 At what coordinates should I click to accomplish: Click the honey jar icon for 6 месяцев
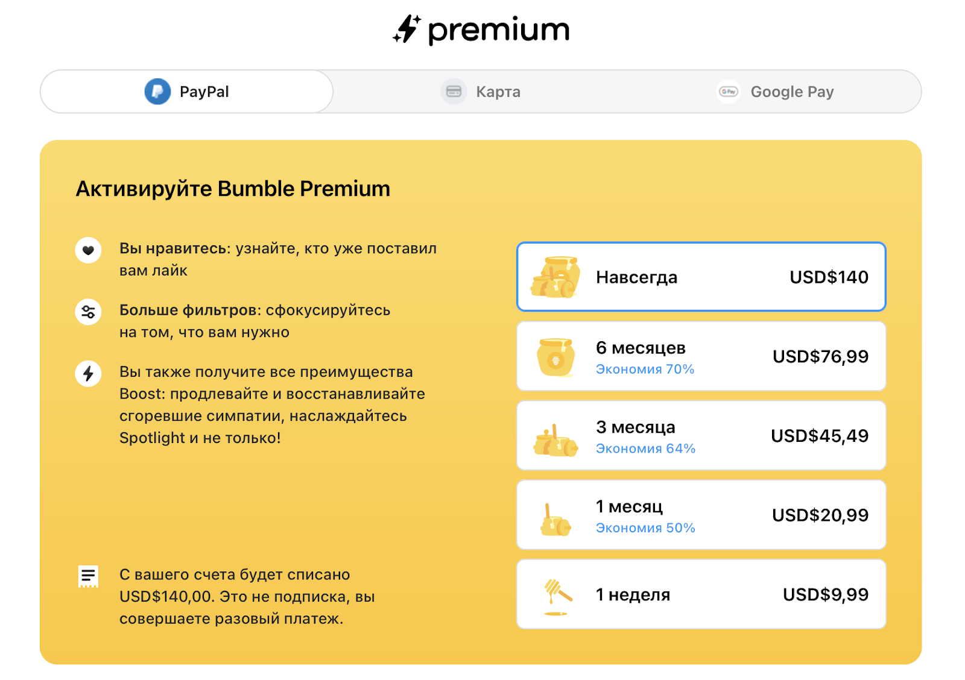(x=555, y=357)
